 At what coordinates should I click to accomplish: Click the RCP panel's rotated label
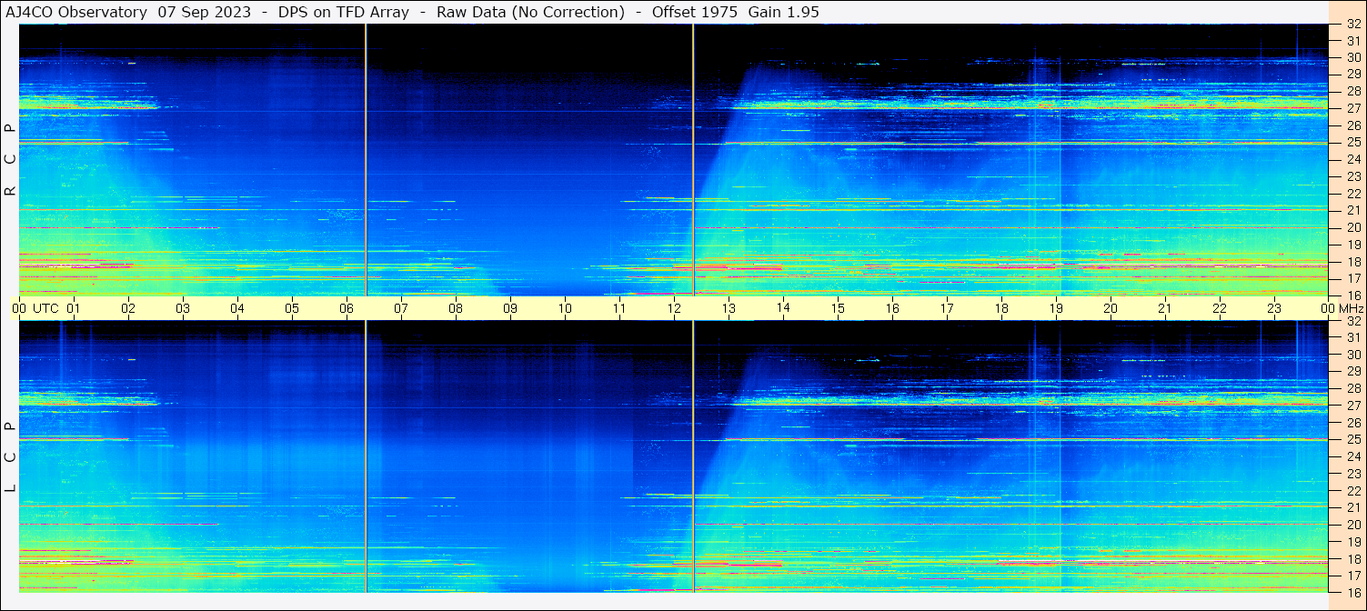pyautogui.click(x=10, y=160)
